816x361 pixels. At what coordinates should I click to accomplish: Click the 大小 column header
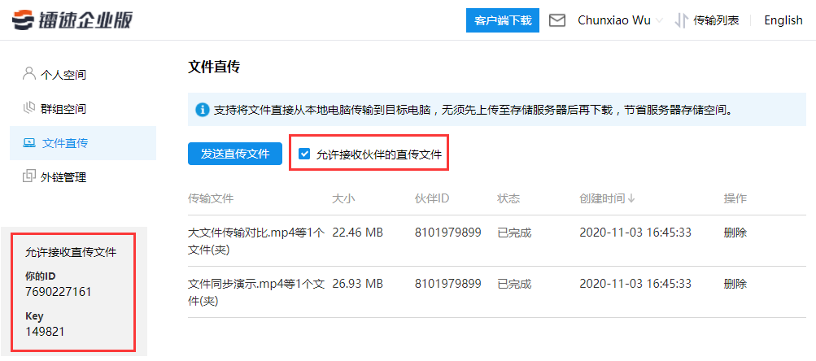[343, 198]
